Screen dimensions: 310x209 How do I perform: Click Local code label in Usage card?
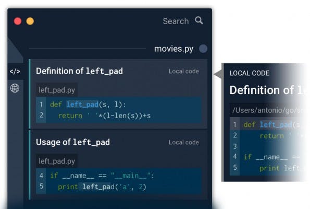click(x=184, y=142)
